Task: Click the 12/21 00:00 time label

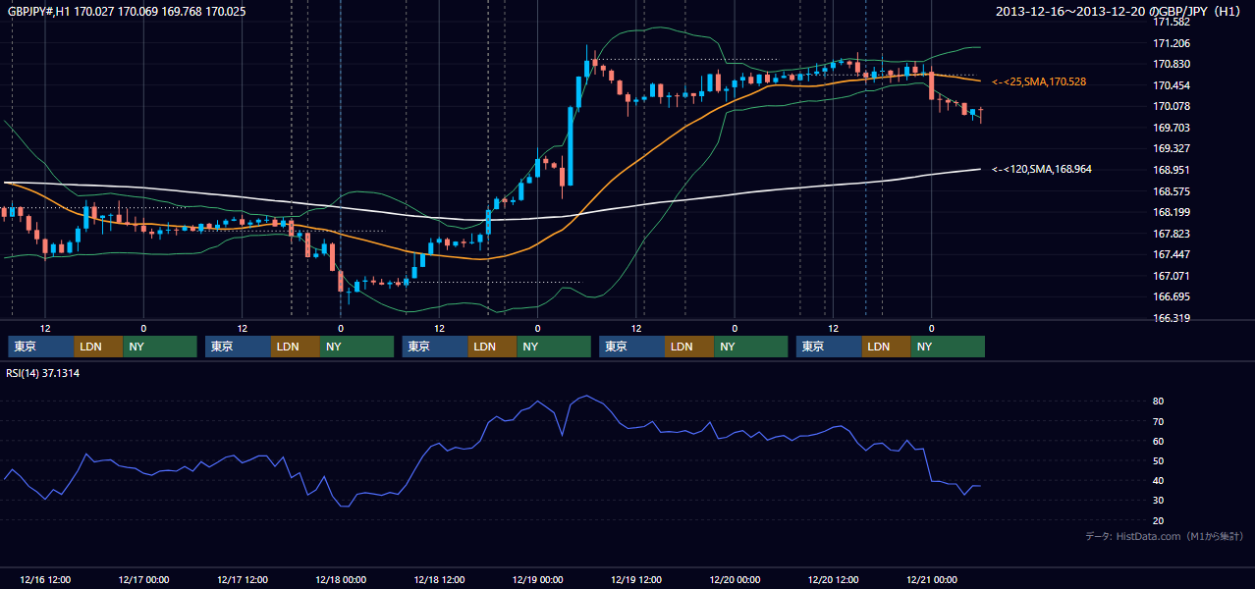Action: 932,579
